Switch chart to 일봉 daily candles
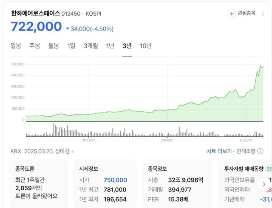Image resolution: width=272 pixels, height=208 pixels. point(16,46)
